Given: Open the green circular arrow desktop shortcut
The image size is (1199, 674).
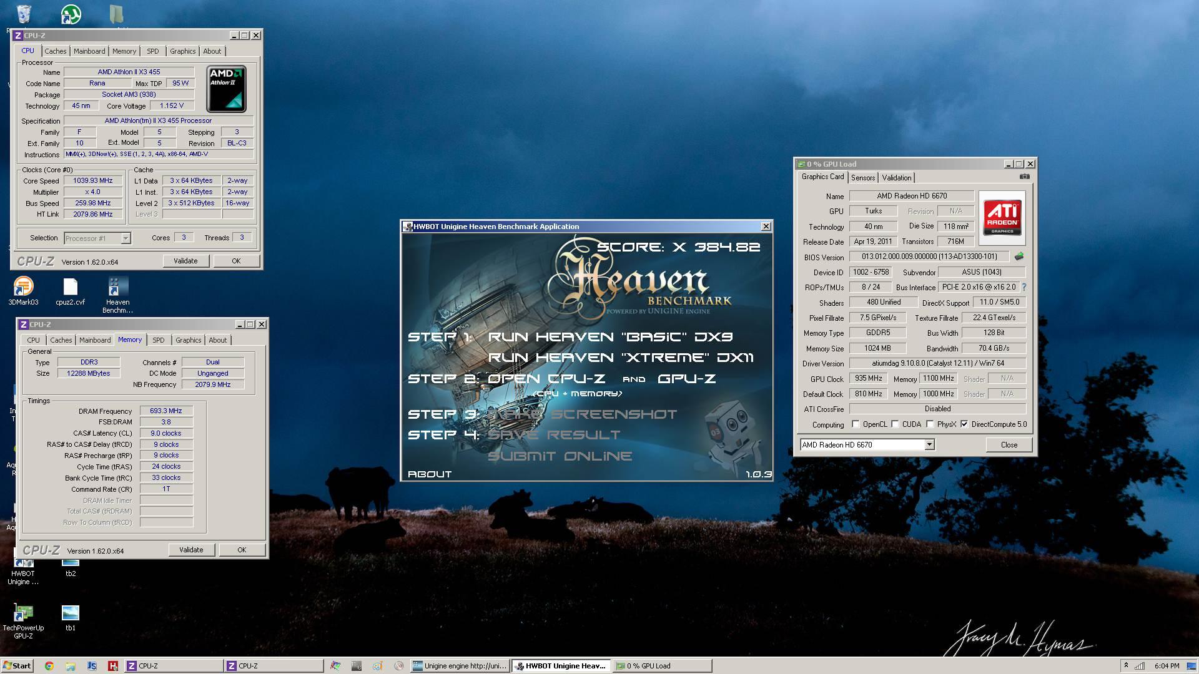Looking at the screenshot, I should point(71,14).
